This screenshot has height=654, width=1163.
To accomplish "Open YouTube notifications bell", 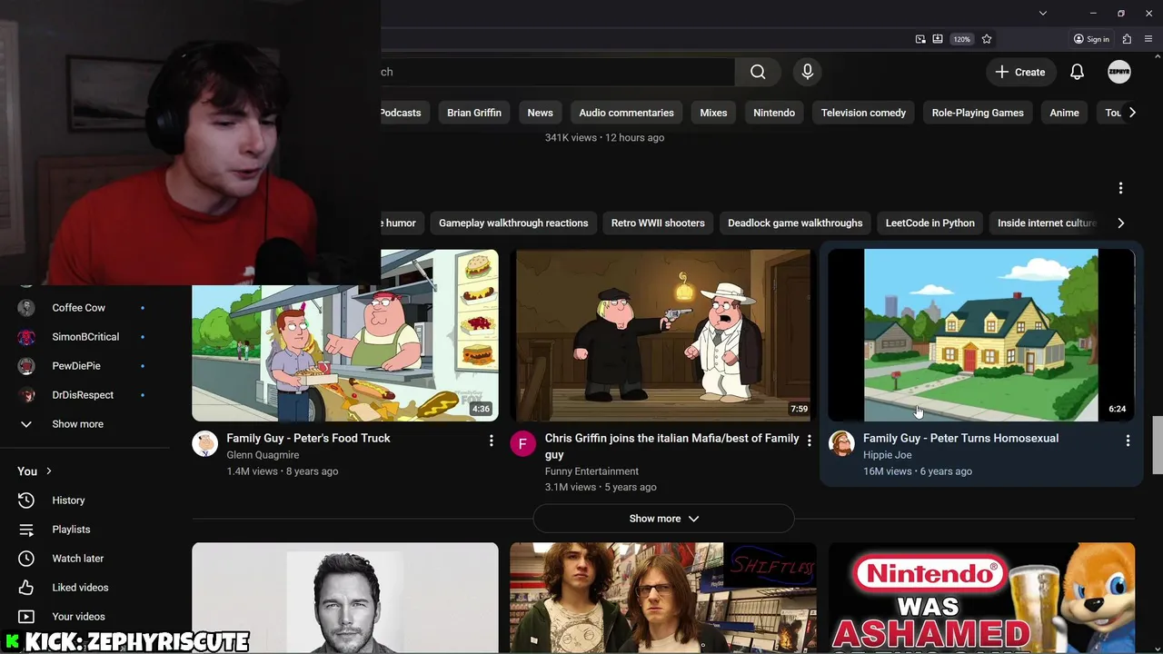I will coord(1077,72).
